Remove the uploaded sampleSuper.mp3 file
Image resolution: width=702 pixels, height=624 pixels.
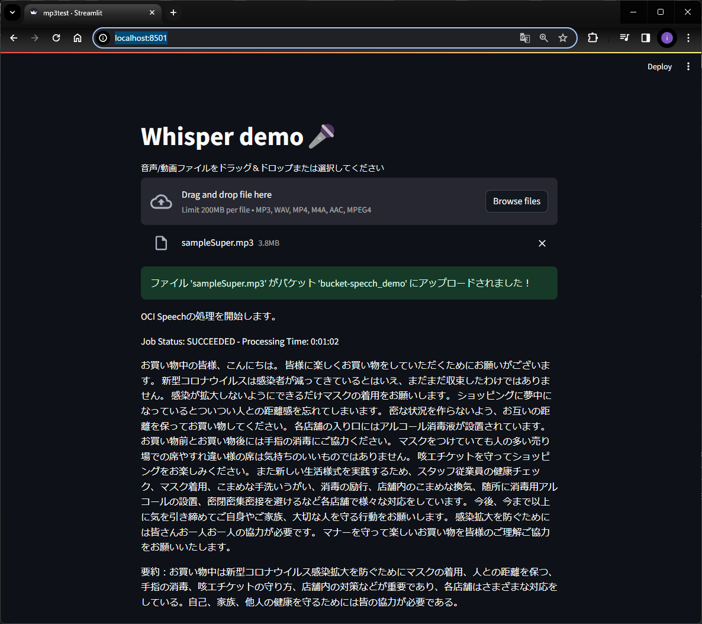[542, 243]
